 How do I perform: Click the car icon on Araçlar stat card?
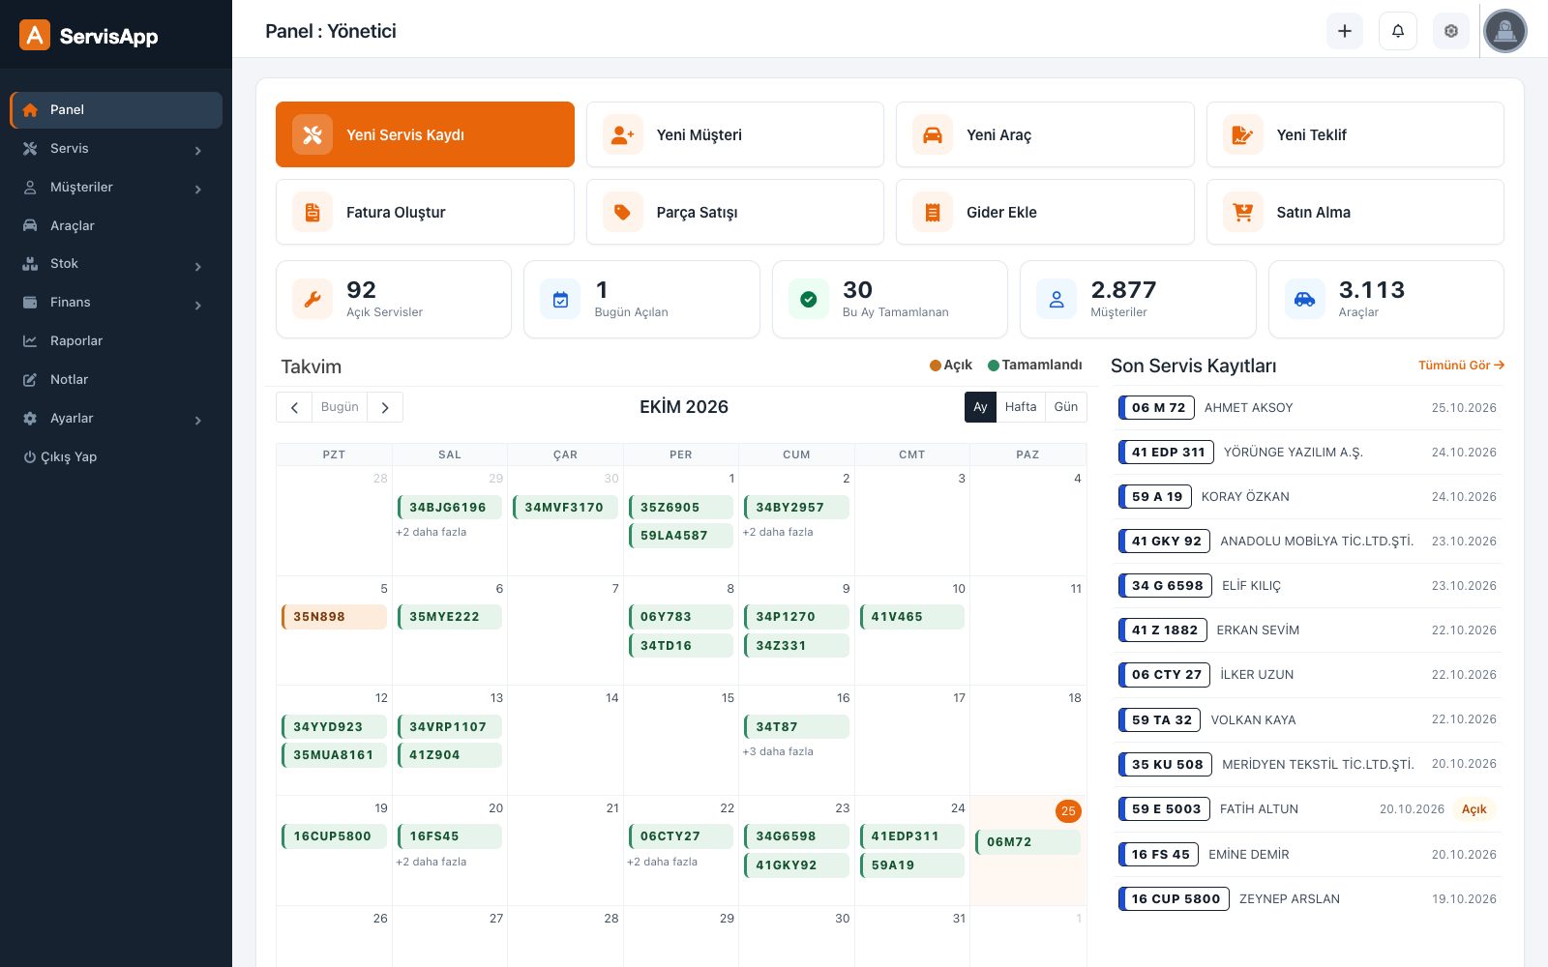point(1305,300)
